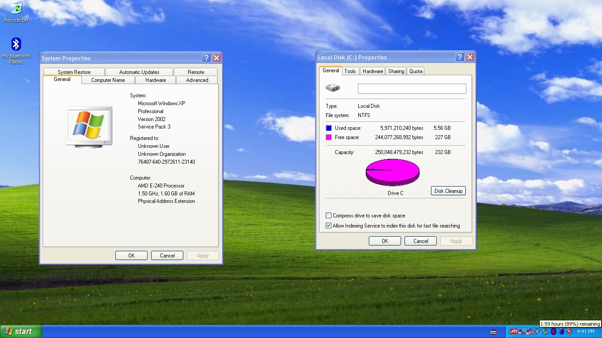Click the 5,971,210,240 bytes used value
This screenshot has width=602, height=338.
[401, 128]
